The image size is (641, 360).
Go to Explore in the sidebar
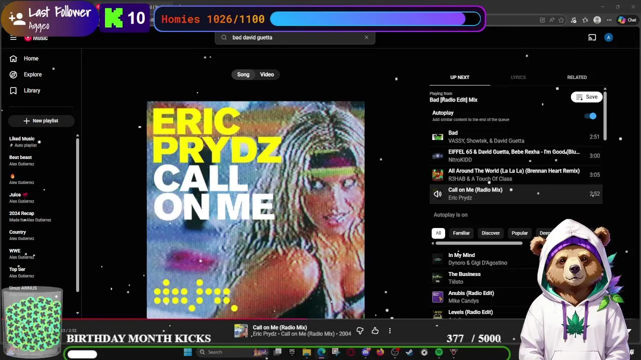pyautogui.click(x=33, y=74)
